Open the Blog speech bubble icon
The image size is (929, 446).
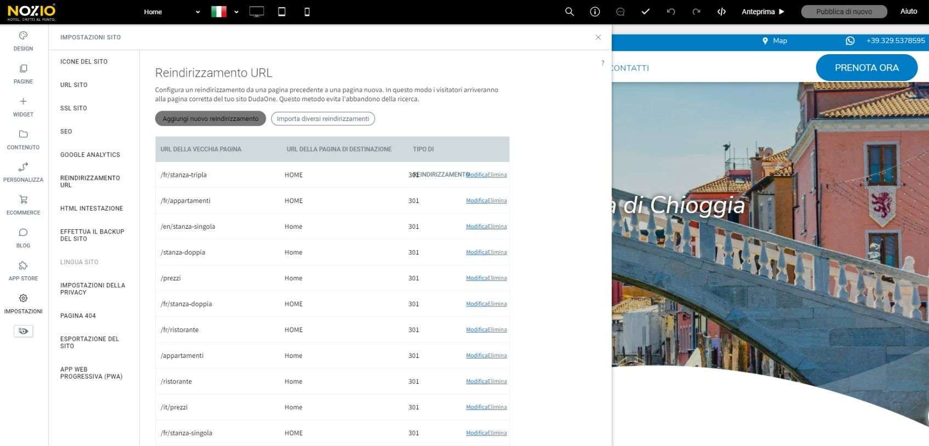pos(23,233)
